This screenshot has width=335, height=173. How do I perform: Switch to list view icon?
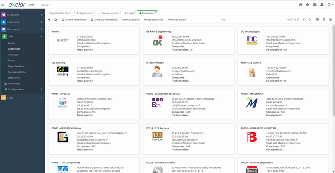(317, 20)
